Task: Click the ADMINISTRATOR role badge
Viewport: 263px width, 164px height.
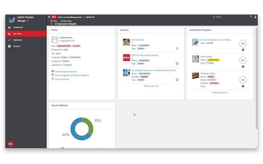Action: [x=64, y=46]
